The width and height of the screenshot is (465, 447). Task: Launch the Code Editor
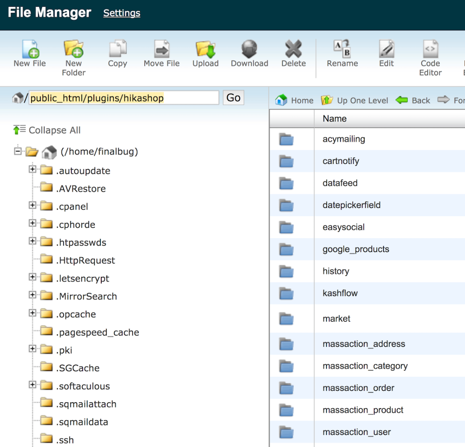430,49
